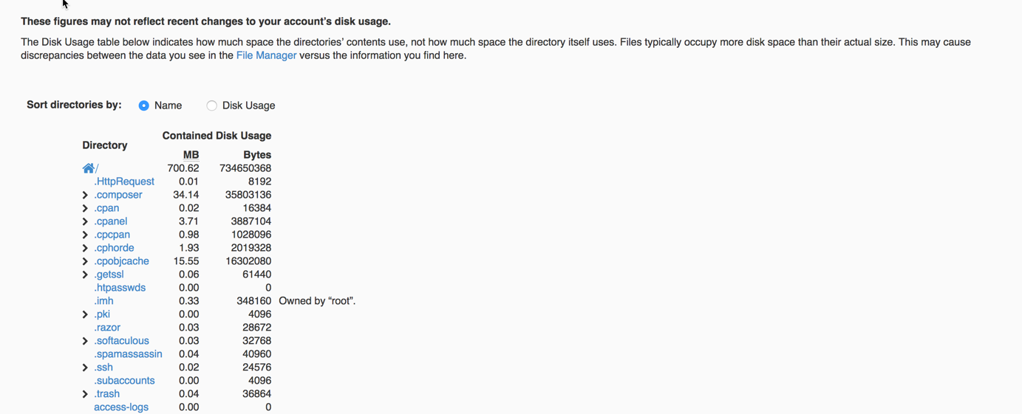Expand the .cpan directory chevron
The image size is (1022, 414).
tap(85, 208)
